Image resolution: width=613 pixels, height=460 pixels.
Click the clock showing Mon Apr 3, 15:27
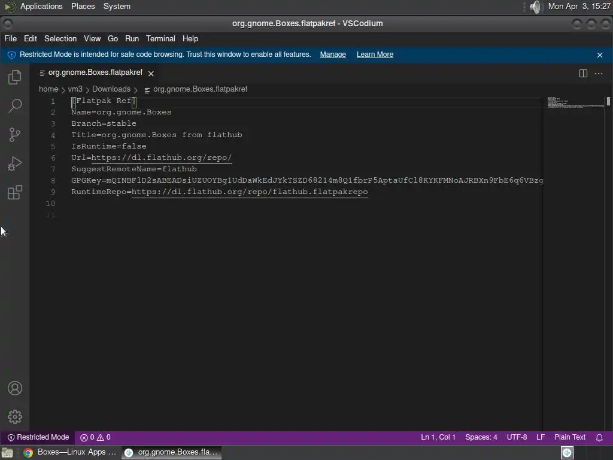[x=579, y=6]
